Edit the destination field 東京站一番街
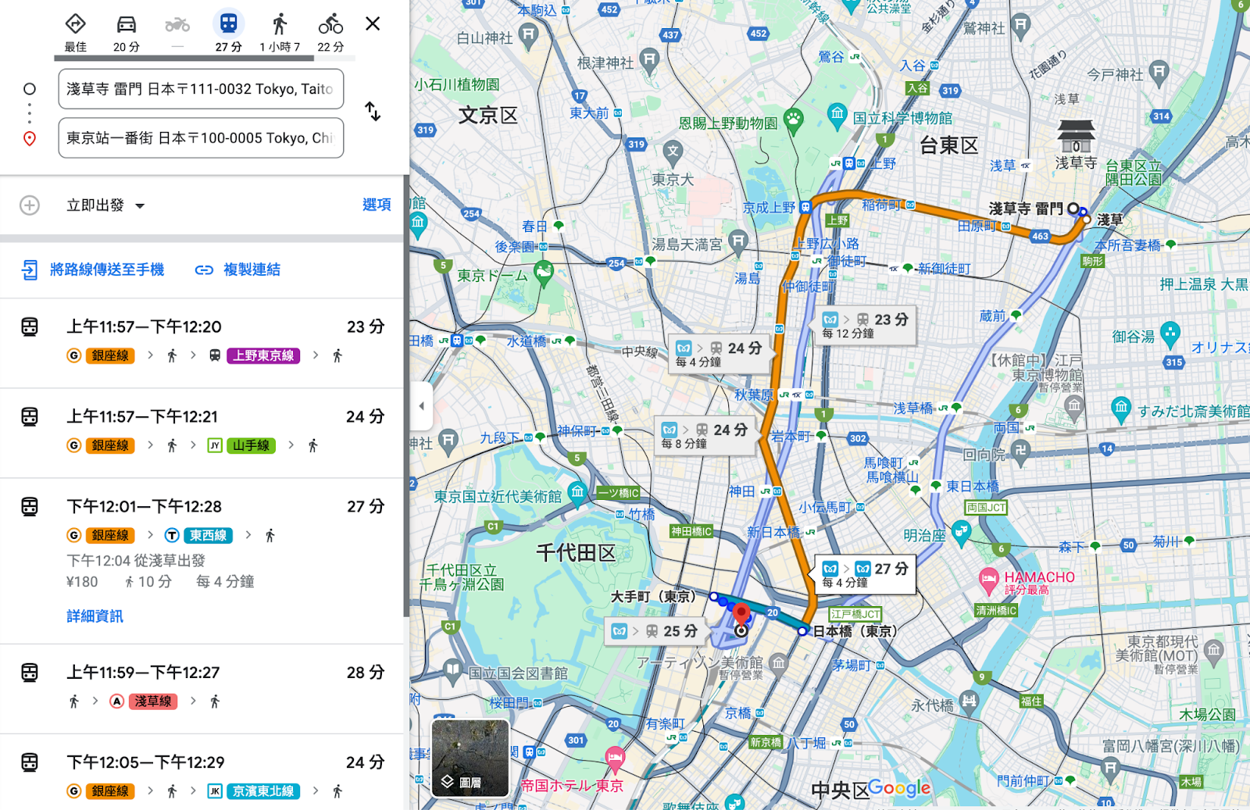1250x810 pixels. (x=201, y=138)
